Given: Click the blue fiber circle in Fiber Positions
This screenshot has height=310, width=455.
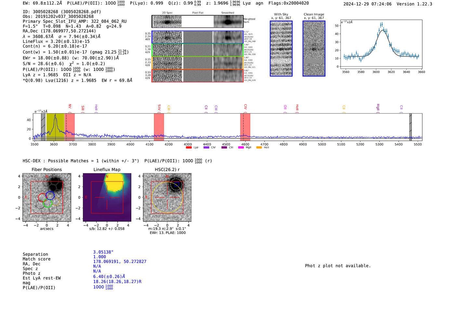Looking at the screenshot, I should point(50,195).
